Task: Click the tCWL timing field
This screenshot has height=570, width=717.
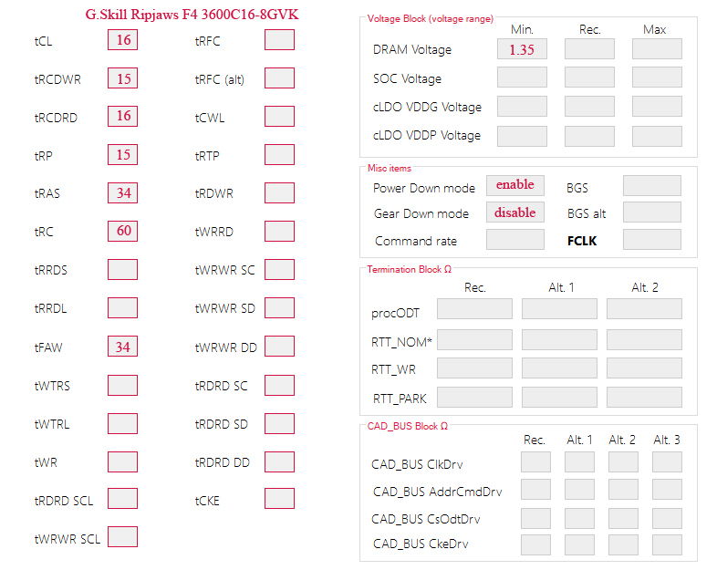Action: 279,116
